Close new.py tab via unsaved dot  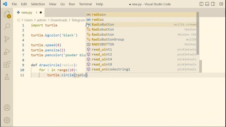click(41, 13)
